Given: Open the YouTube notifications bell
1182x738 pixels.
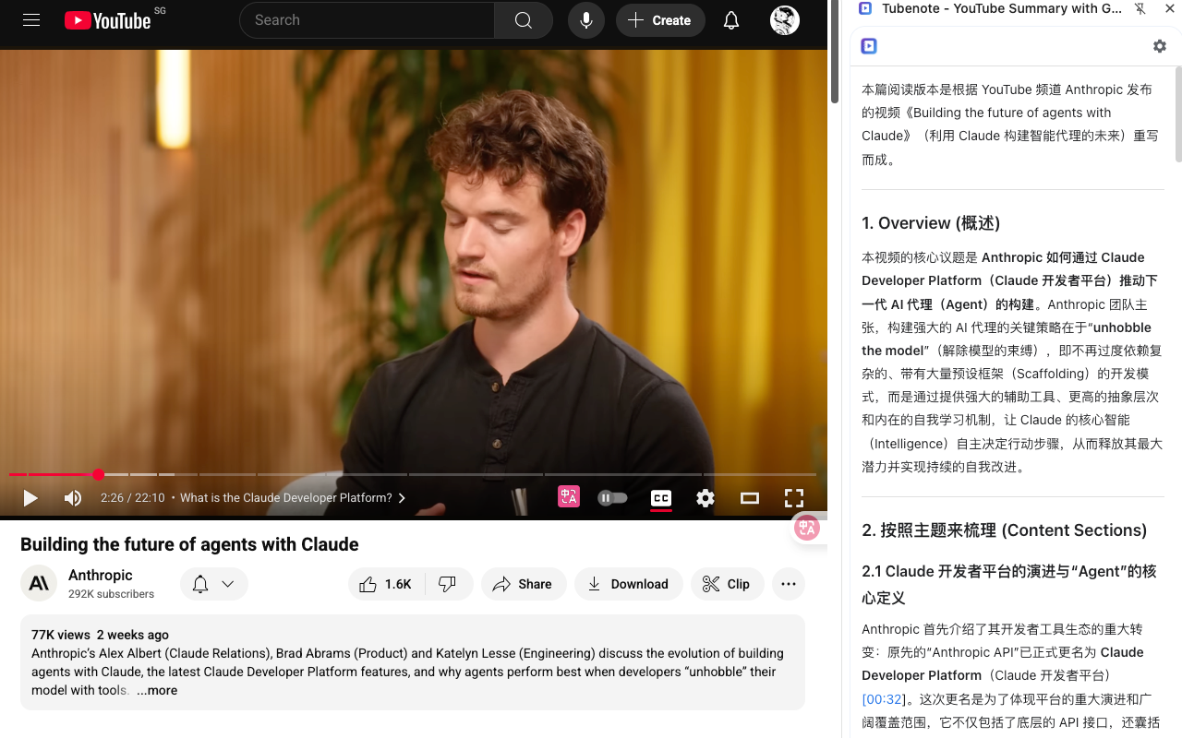Looking at the screenshot, I should (x=730, y=19).
